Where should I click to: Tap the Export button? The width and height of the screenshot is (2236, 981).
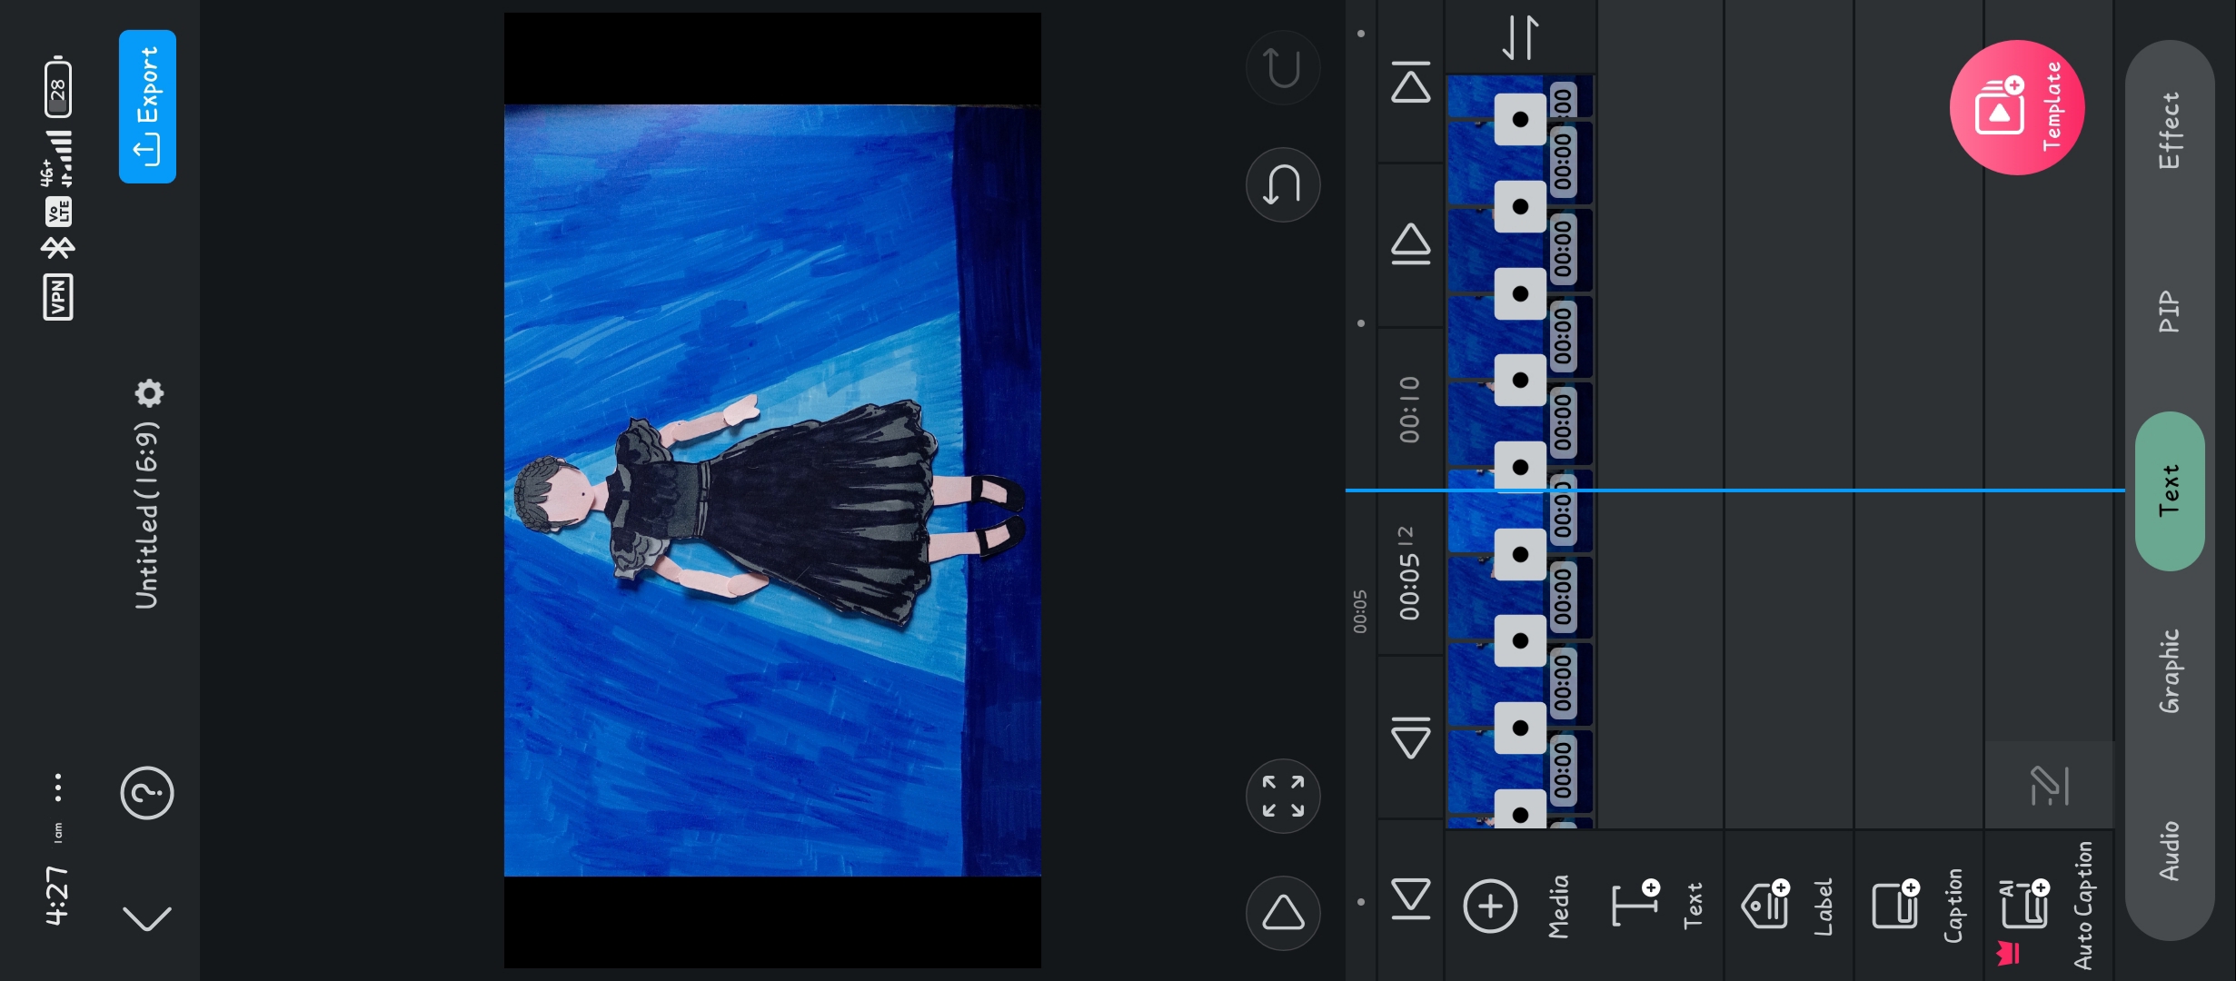tap(147, 106)
